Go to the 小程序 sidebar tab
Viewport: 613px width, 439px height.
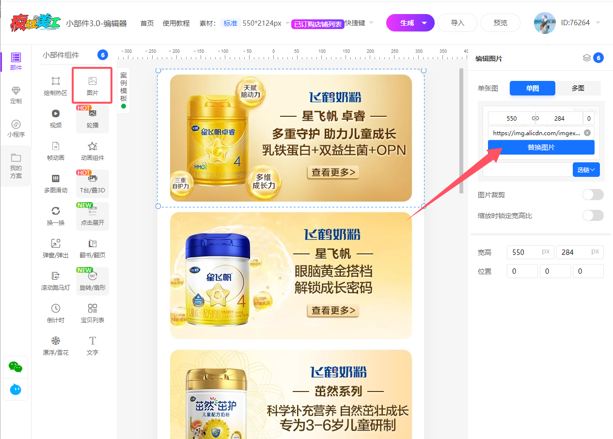pyautogui.click(x=16, y=129)
